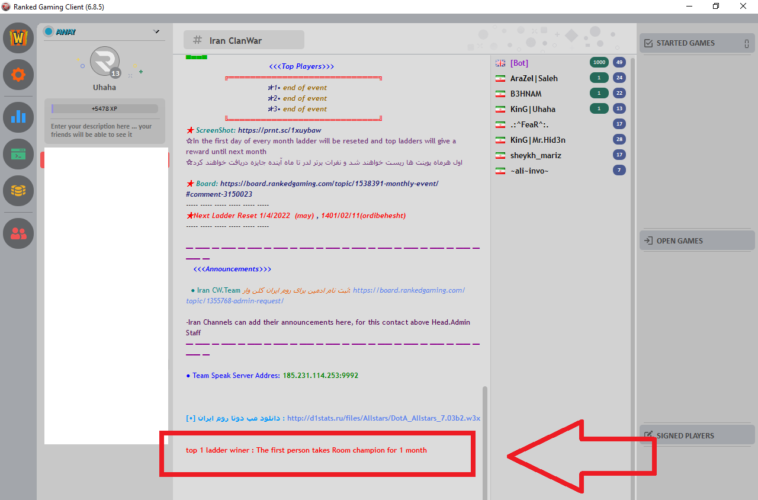Expand the OPEN GAMES panel
The width and height of the screenshot is (758, 500).
click(697, 241)
